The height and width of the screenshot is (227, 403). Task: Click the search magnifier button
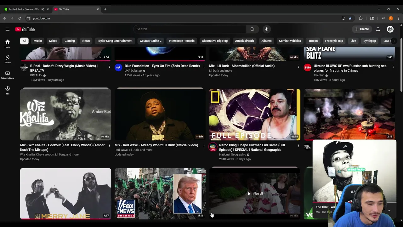pyautogui.click(x=252, y=29)
